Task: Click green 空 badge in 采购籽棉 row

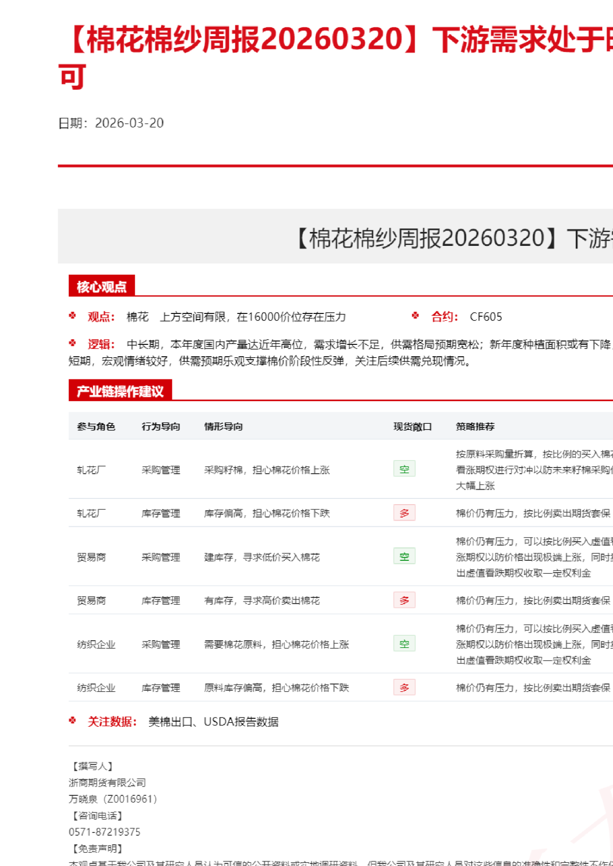Action: (405, 469)
